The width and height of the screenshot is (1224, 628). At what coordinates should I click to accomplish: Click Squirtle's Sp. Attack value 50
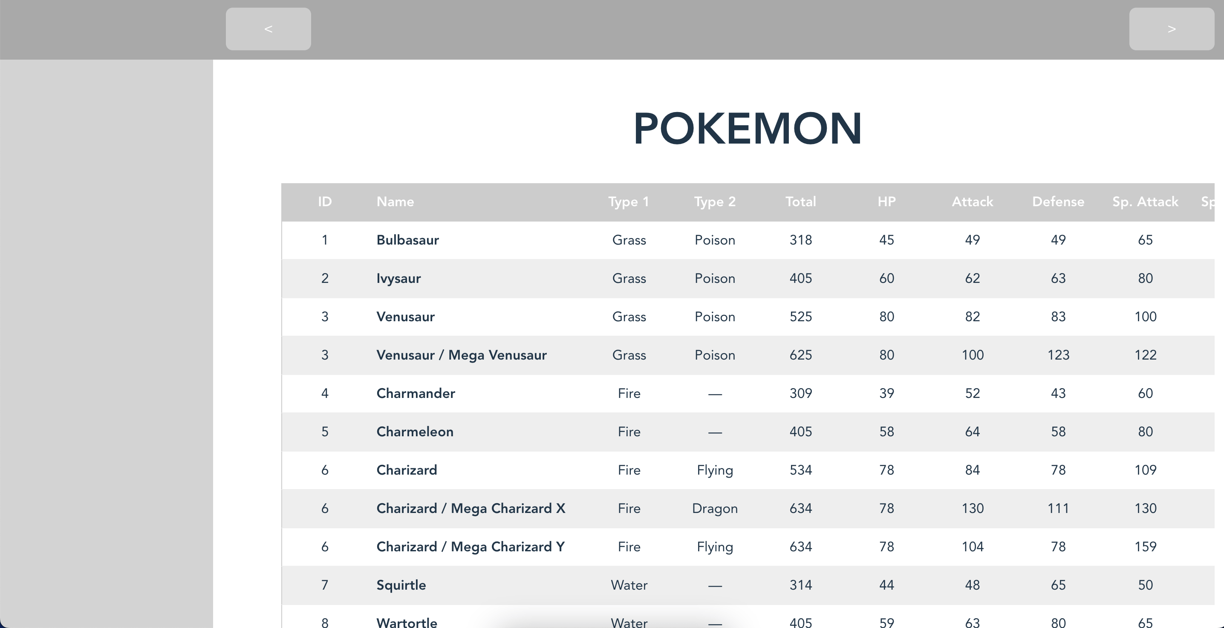tap(1145, 585)
